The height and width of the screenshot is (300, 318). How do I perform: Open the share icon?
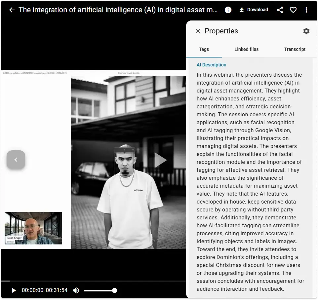click(280, 10)
